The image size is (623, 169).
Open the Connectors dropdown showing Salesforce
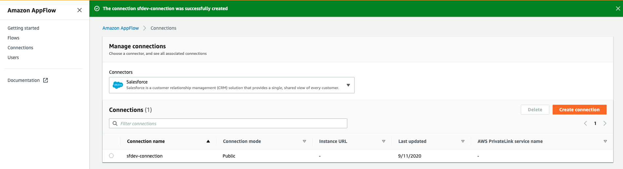pos(231,85)
